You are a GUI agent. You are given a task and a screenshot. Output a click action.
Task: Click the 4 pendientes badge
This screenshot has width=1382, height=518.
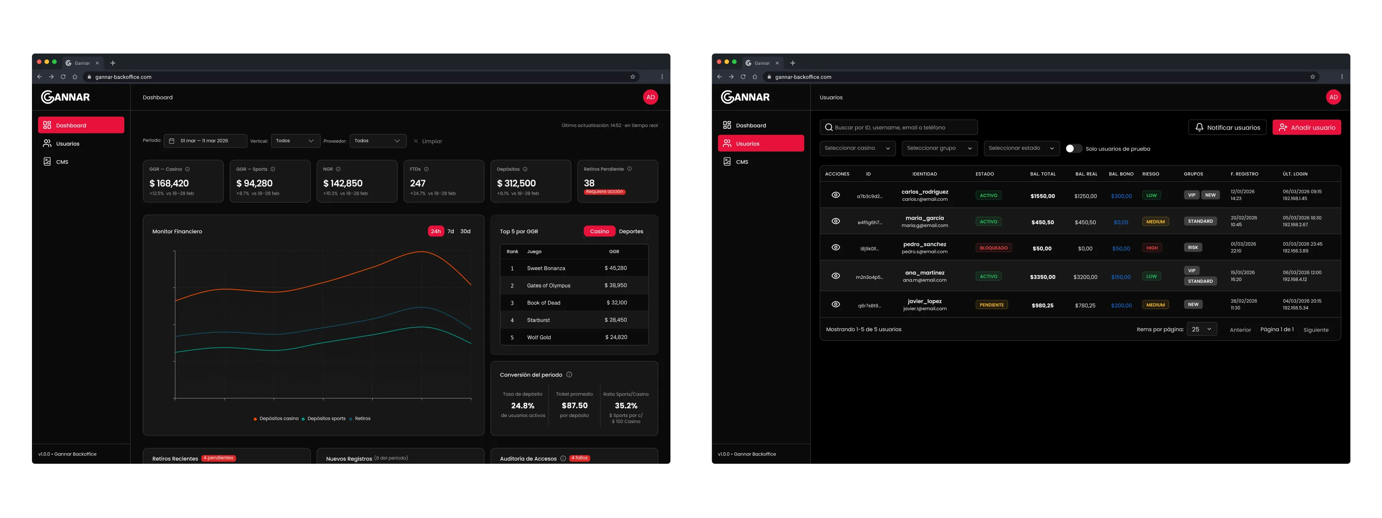pos(219,458)
